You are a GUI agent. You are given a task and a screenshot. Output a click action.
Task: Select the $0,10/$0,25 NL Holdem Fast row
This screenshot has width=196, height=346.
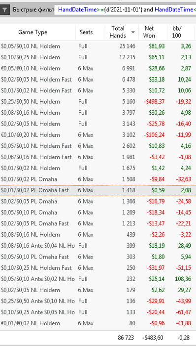click(98, 268)
